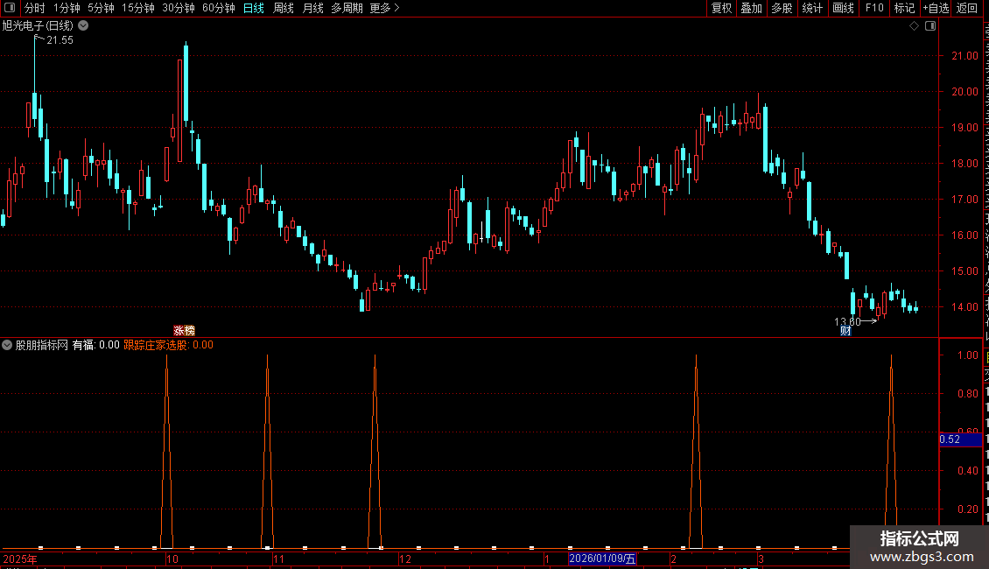The image size is (989, 569).
Task: Select the 60分钟 period tab
Action: click(219, 8)
